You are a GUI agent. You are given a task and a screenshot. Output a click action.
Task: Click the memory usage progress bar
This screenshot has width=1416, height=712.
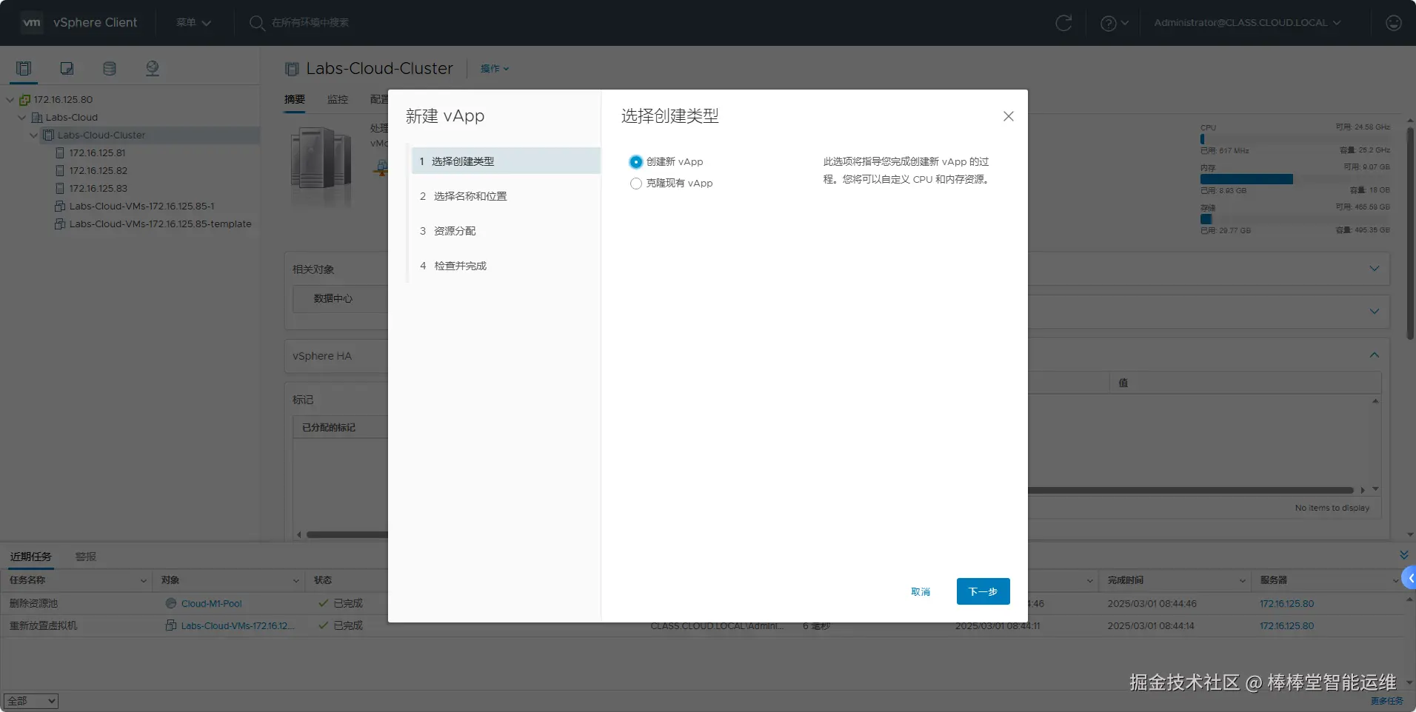tap(1295, 179)
